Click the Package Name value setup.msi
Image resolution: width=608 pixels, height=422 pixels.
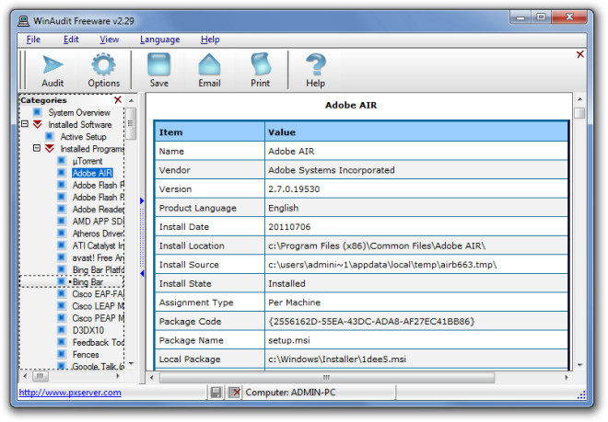tap(289, 340)
